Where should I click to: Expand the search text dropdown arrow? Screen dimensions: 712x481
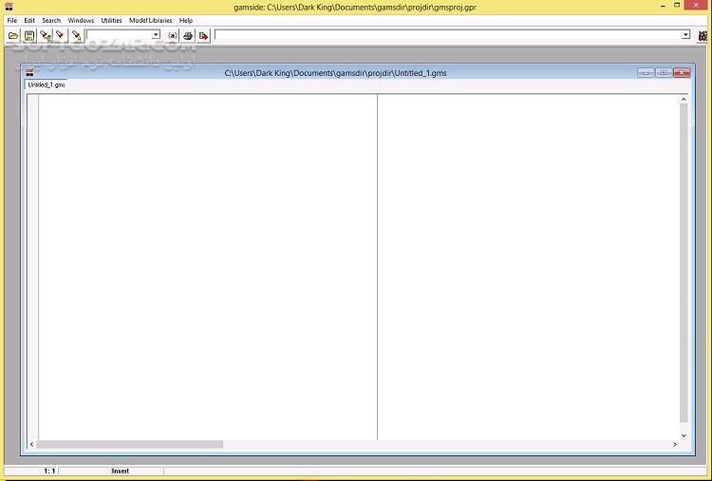[156, 35]
